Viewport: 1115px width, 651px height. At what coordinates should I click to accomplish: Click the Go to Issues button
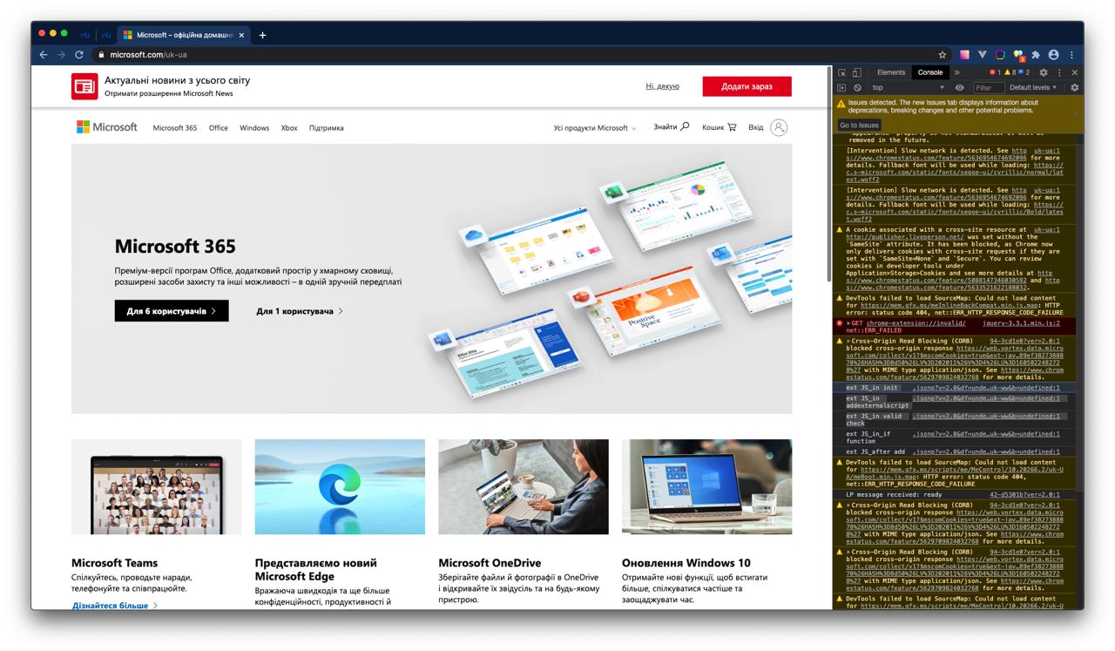859,125
